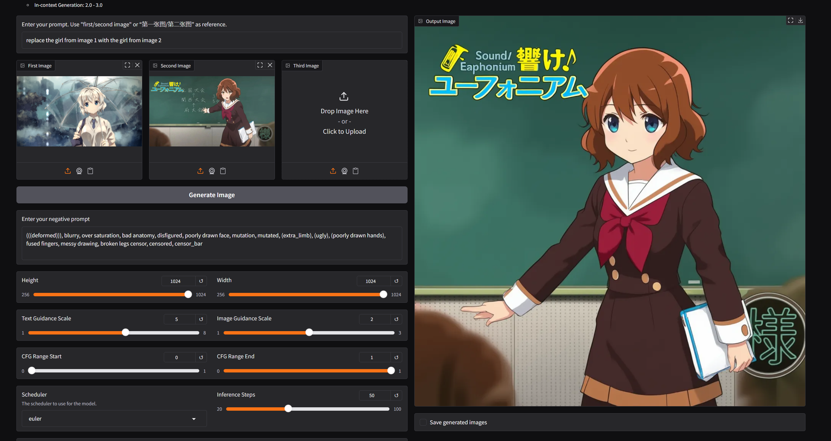The height and width of the screenshot is (441, 831).
Task: Click the Text Guidance Scale slider handle
Action: [x=126, y=332]
